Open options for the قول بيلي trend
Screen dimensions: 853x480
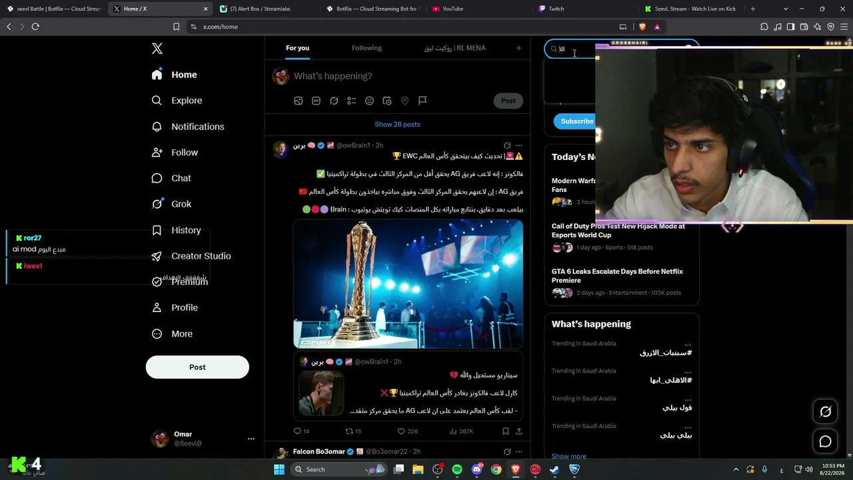(x=688, y=399)
